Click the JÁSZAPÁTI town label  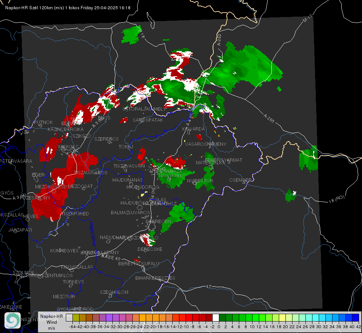click(x=20, y=230)
